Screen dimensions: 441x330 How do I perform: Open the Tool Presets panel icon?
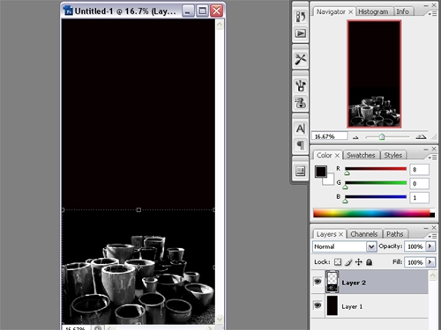point(300,60)
